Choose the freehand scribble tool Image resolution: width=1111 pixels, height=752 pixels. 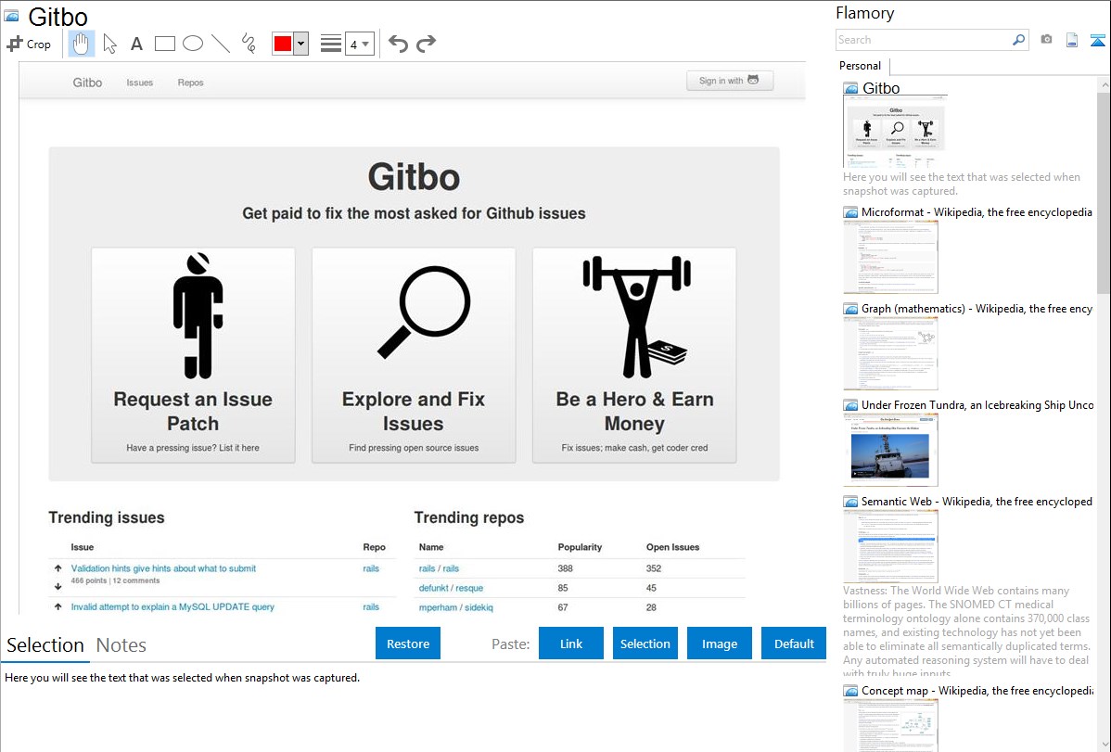coord(249,44)
